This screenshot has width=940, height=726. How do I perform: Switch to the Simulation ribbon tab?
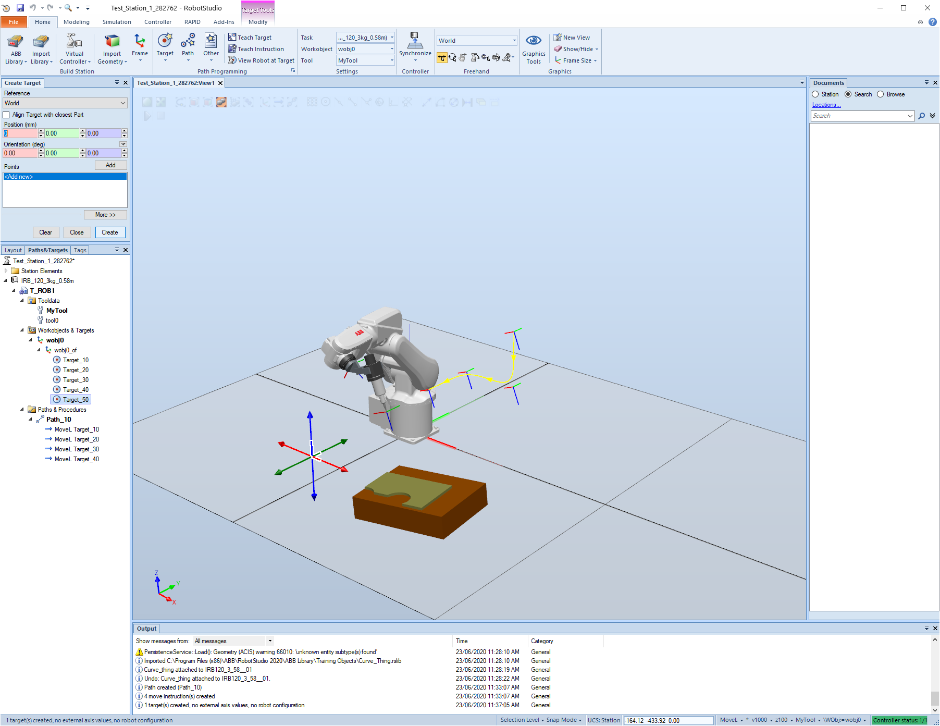pyautogui.click(x=117, y=22)
